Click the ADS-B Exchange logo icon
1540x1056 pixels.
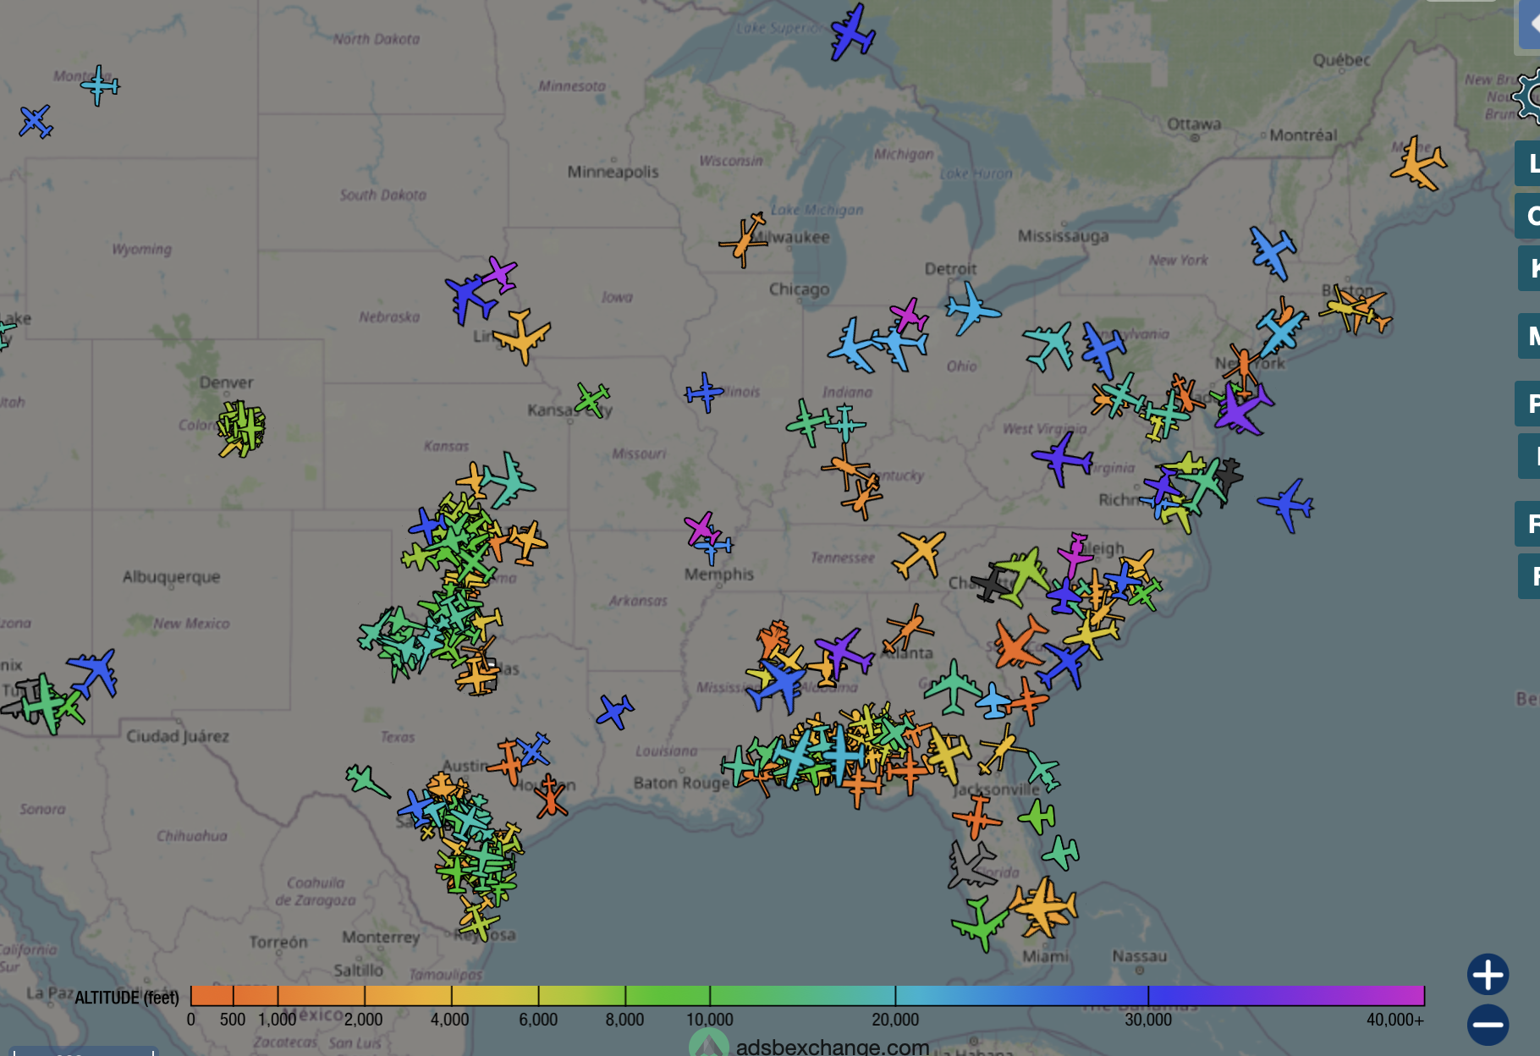point(709,1043)
